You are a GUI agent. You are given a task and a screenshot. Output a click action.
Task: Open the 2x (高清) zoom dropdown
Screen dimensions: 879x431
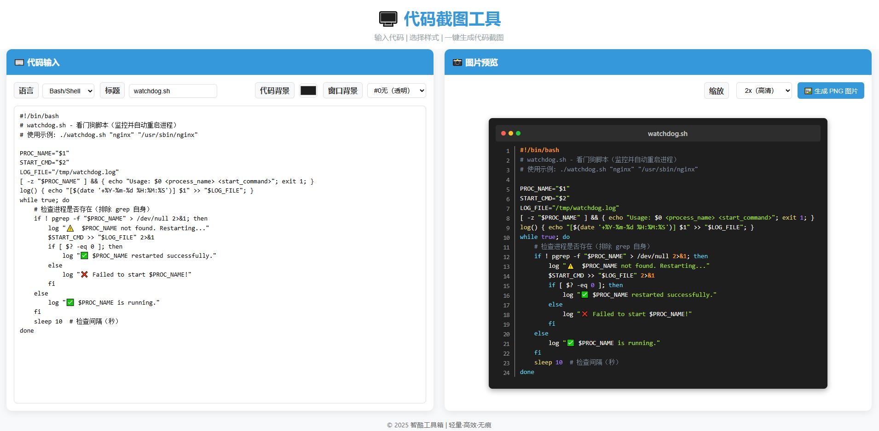click(764, 91)
